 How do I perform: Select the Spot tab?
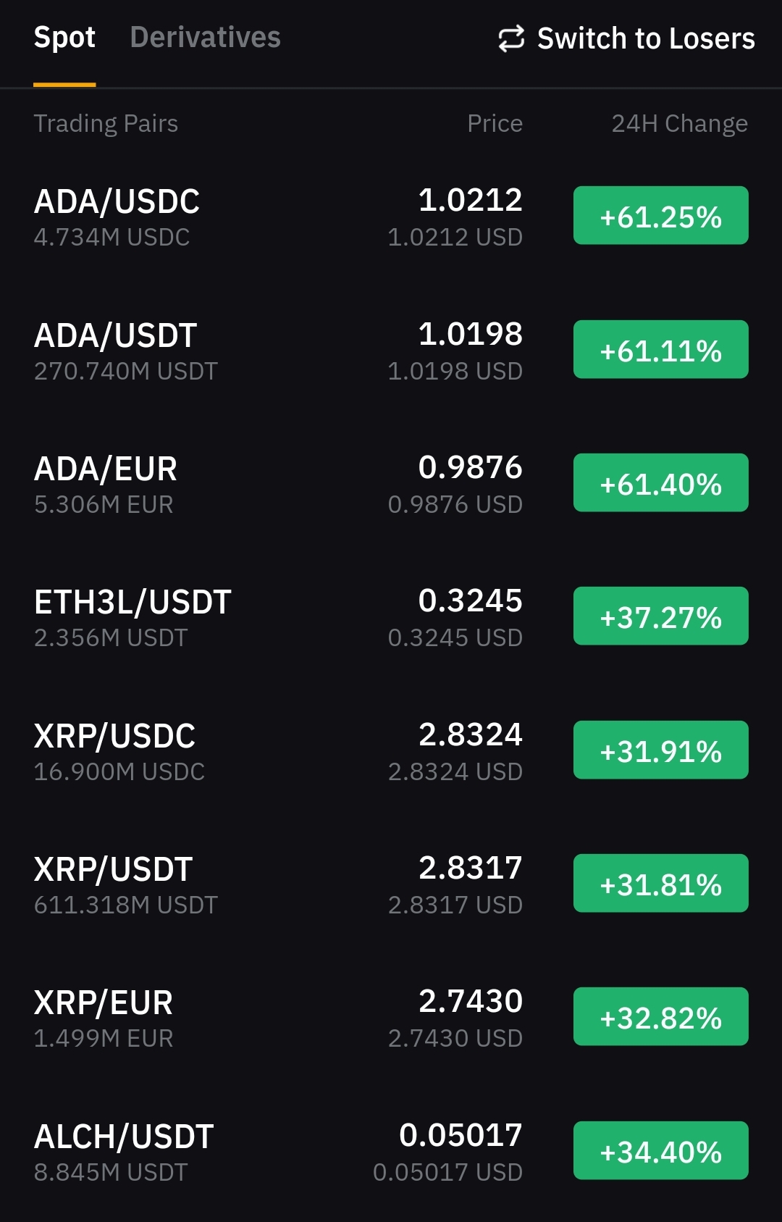64,38
